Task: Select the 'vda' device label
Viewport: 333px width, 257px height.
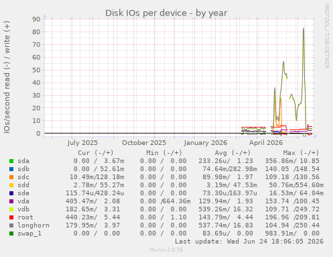Action: (23, 201)
